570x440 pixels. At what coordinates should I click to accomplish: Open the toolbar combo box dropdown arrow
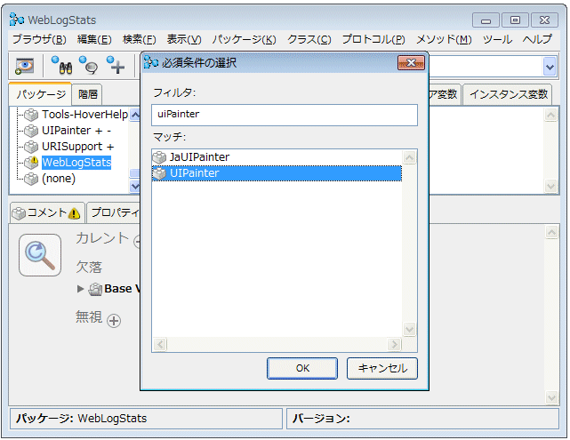coord(549,67)
